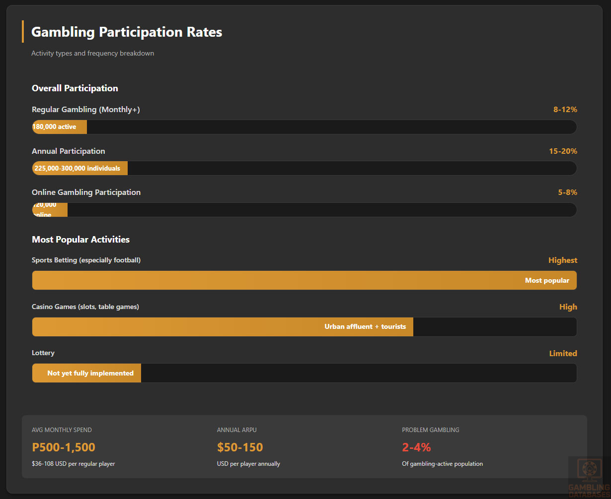Select the 'Most Popular Activities' heading
The width and height of the screenshot is (611, 499).
[x=80, y=240]
